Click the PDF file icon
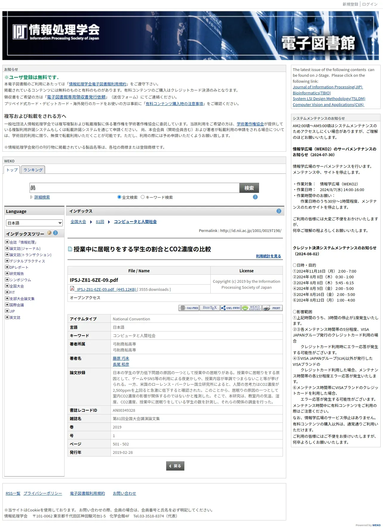Image resolution: width=383 pixels, height=527 pixels. (x=72, y=288)
